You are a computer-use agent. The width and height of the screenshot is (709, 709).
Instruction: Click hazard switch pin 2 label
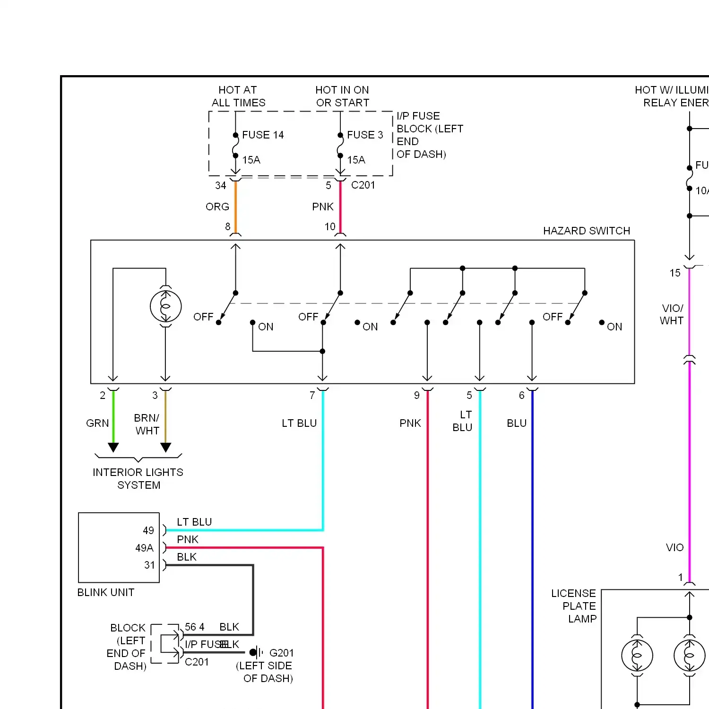pos(103,395)
